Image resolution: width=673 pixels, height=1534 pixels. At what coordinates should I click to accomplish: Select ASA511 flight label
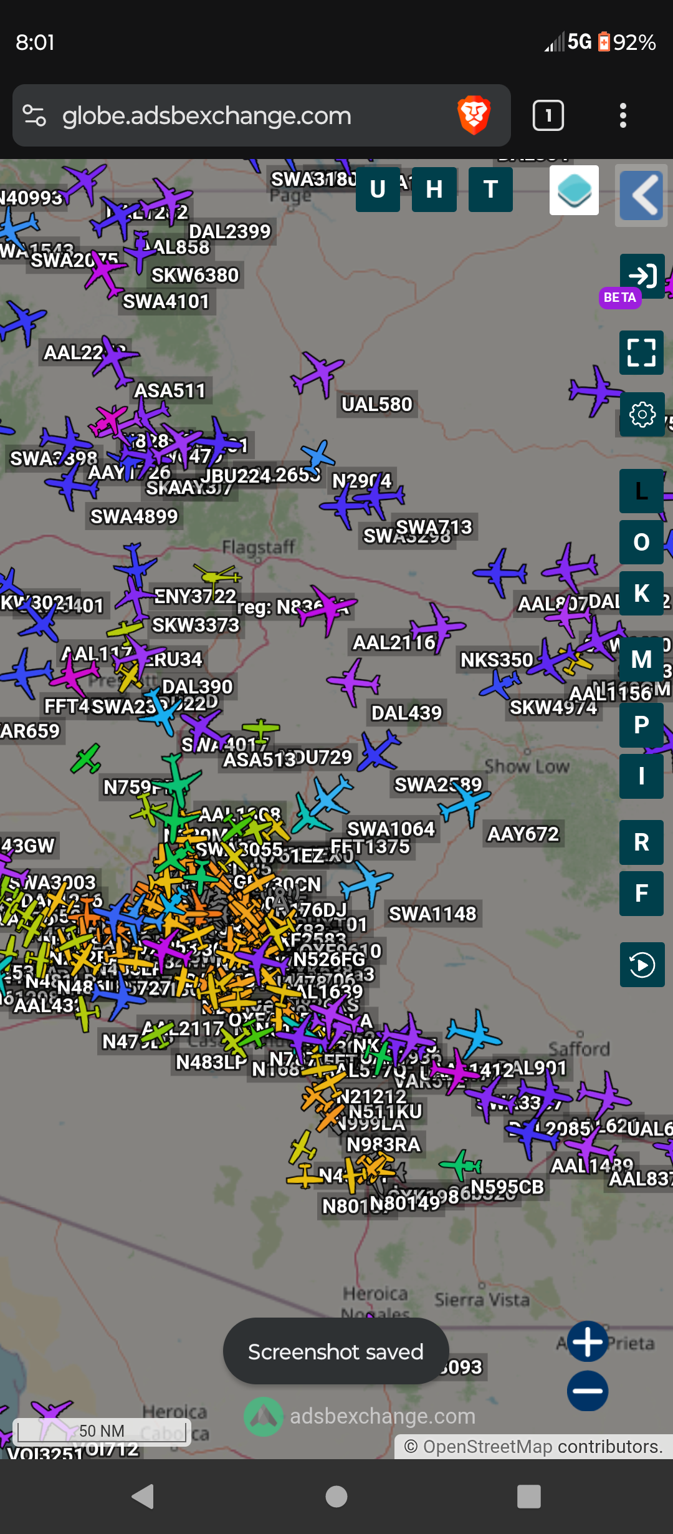pos(169,390)
